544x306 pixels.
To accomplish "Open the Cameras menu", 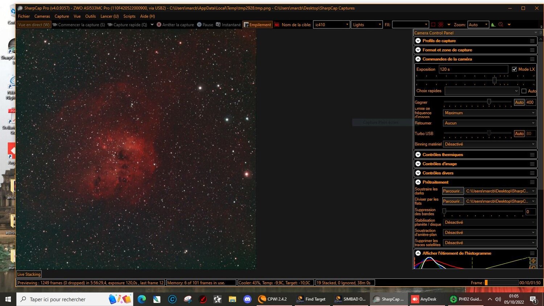I will tap(42, 16).
